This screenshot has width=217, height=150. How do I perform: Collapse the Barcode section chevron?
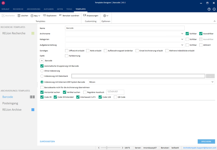coord(42,61)
